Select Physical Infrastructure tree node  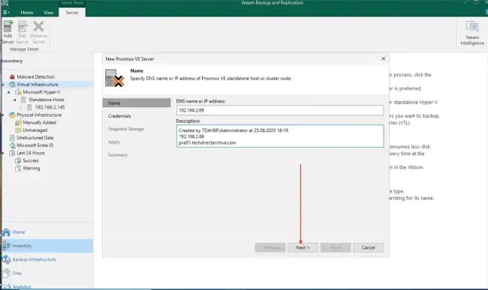39,115
